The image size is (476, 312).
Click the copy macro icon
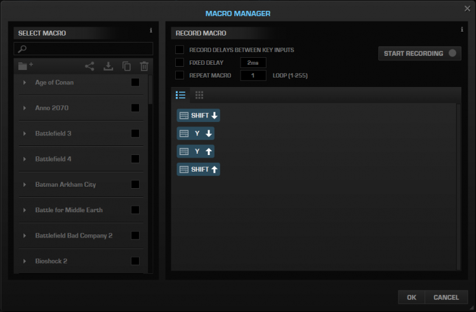click(x=126, y=66)
